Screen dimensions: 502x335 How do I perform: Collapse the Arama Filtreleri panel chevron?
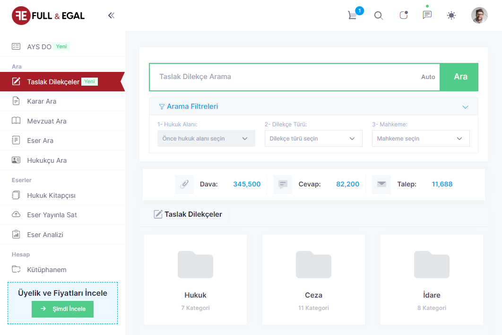(x=465, y=107)
